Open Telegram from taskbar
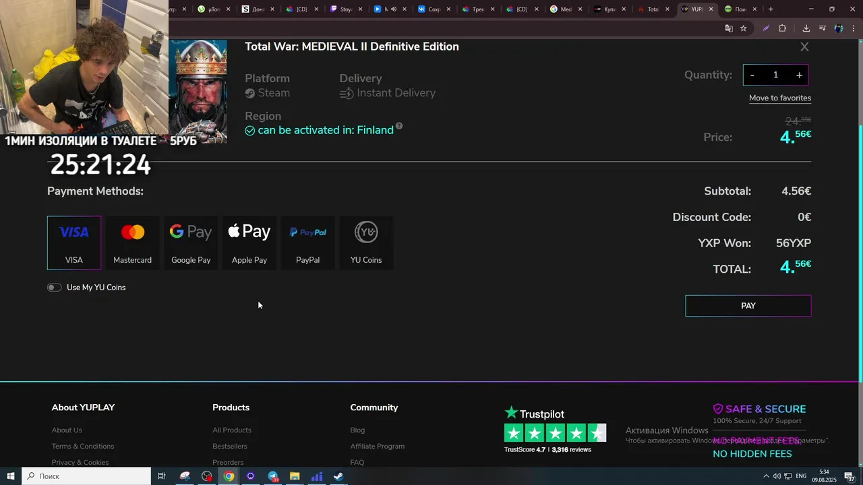 point(272,476)
